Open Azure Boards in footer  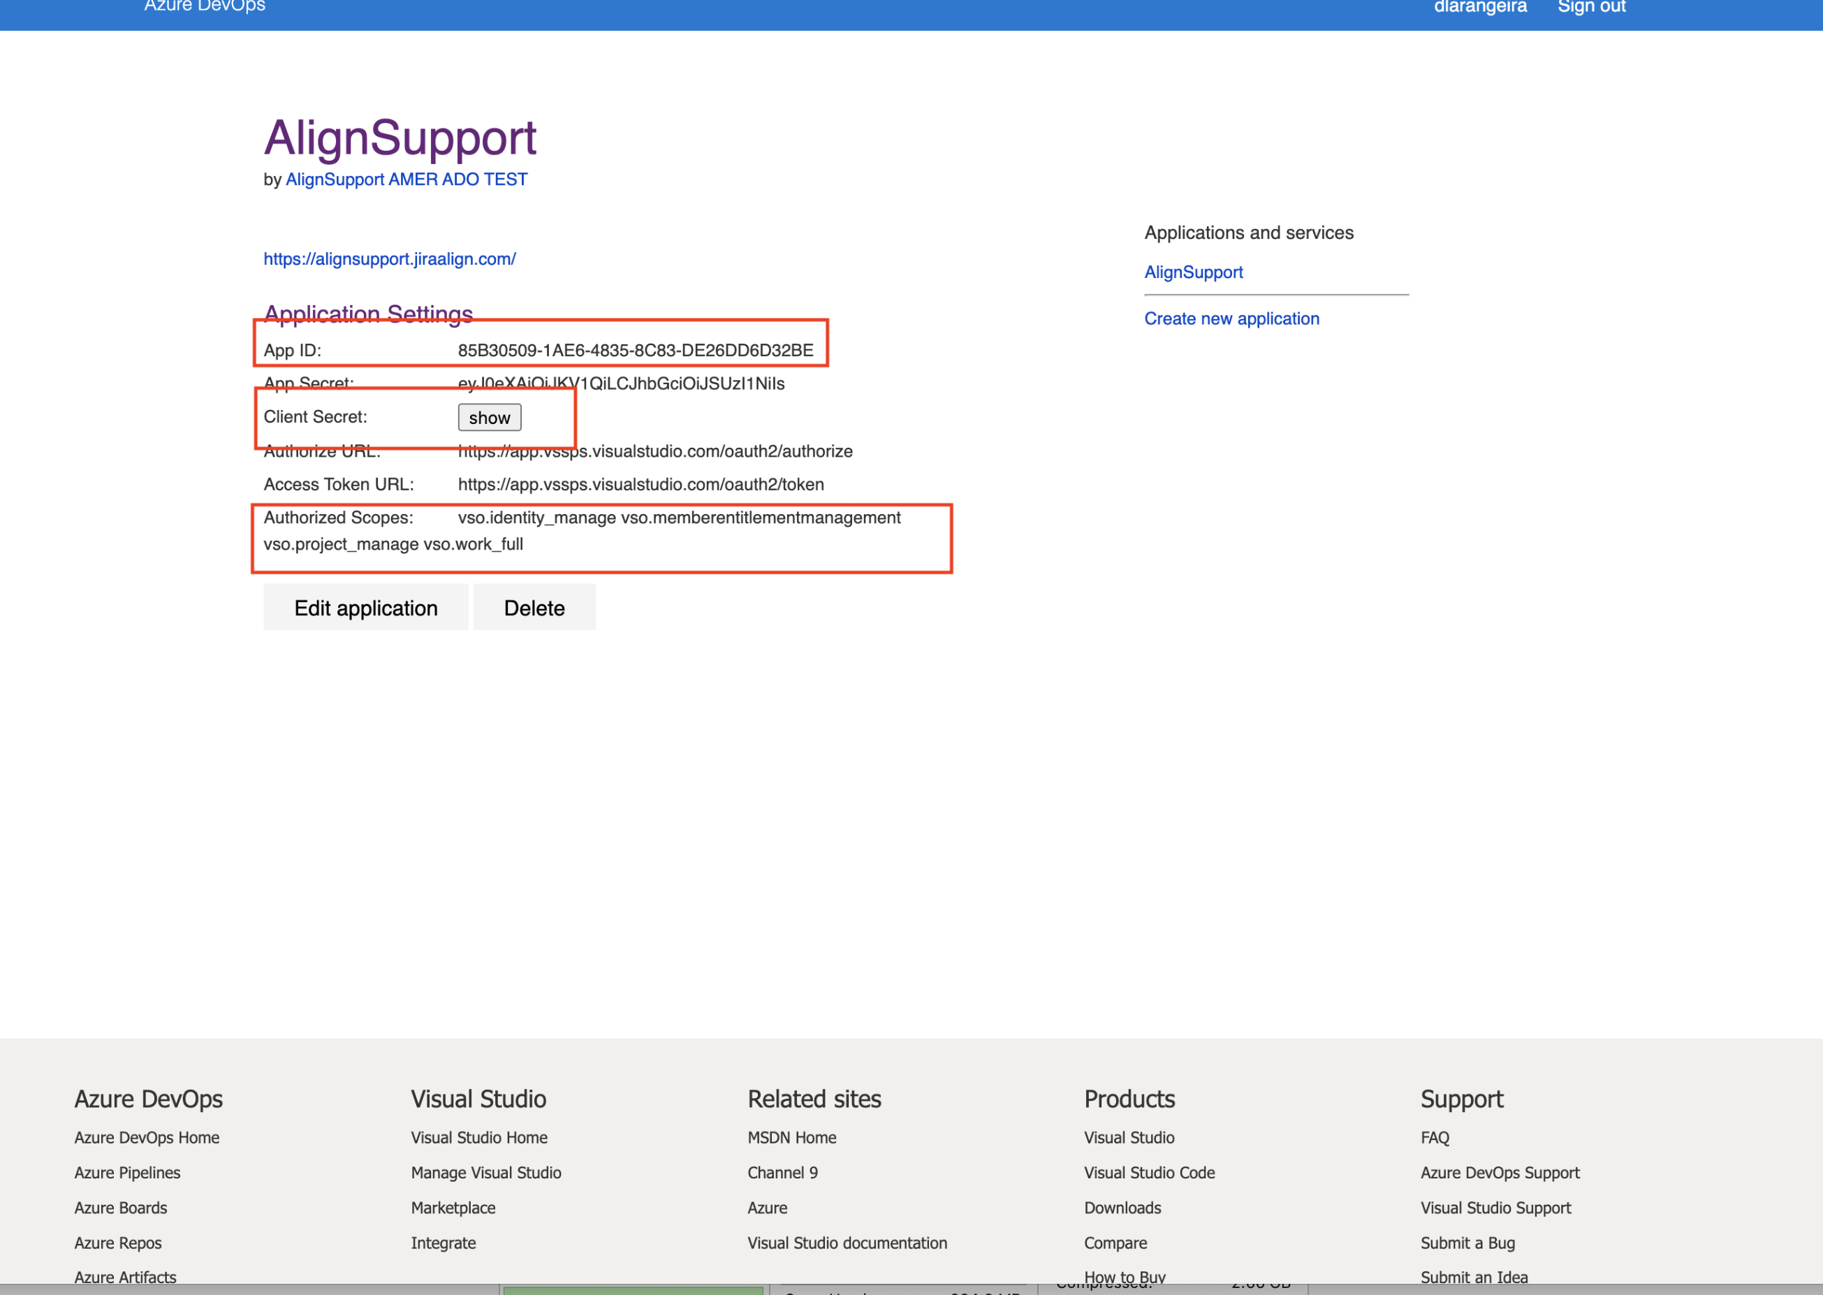tap(120, 1207)
